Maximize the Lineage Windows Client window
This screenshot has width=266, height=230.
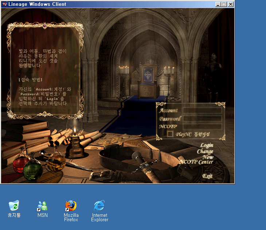(x=224, y=4)
